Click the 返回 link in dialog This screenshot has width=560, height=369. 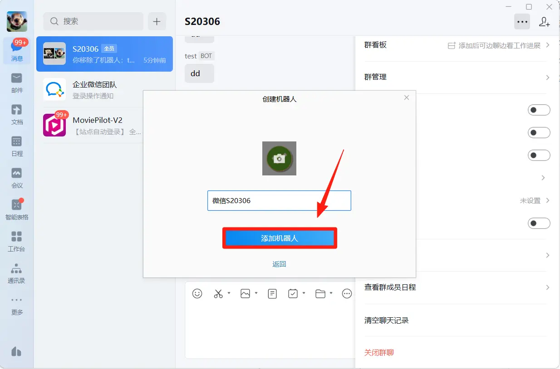pos(279,264)
